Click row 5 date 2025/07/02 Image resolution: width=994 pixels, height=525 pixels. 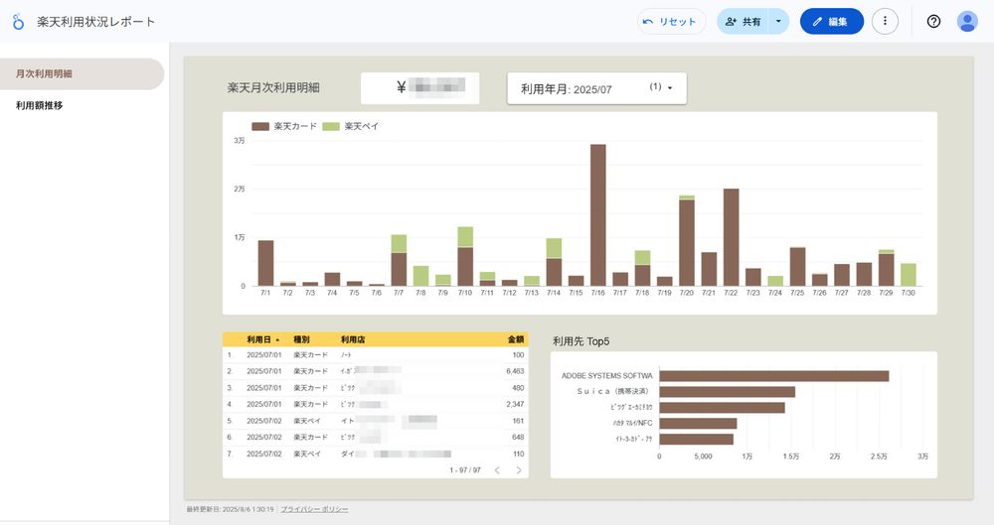263,421
